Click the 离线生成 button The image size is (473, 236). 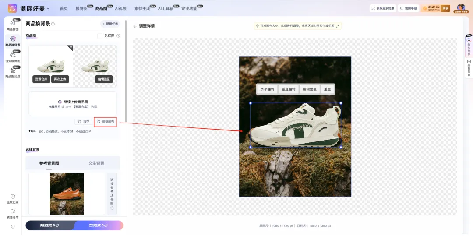50,225
